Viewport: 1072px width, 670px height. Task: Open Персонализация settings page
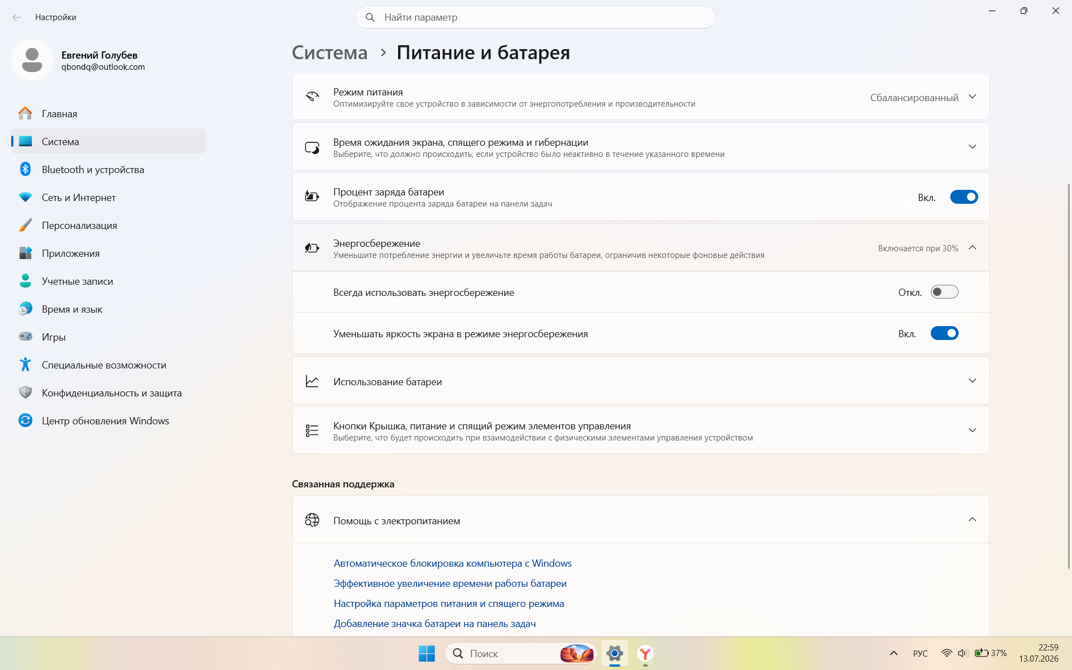108,225
